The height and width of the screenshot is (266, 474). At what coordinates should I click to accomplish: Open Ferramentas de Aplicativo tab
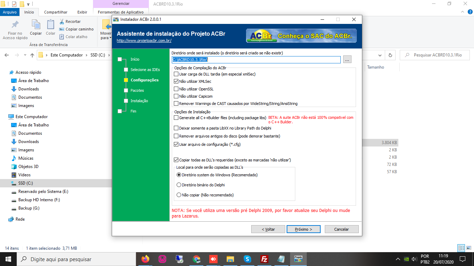pyautogui.click(x=121, y=12)
